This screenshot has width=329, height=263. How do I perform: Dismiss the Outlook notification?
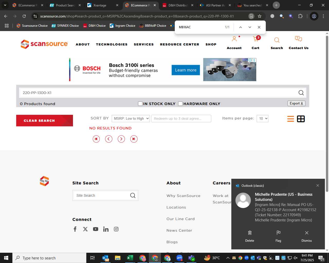pyautogui.click(x=307, y=236)
